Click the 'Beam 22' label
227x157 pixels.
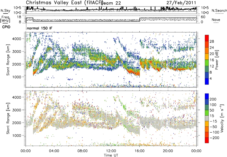(111, 3)
